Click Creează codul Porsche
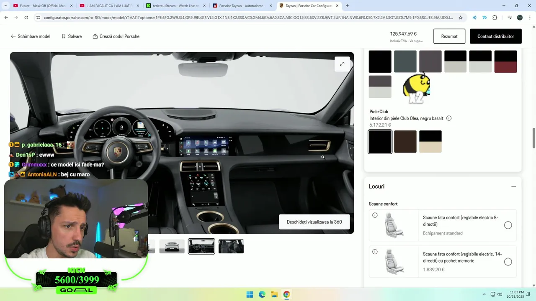Viewport: 536px width, 301px height. [x=116, y=36]
